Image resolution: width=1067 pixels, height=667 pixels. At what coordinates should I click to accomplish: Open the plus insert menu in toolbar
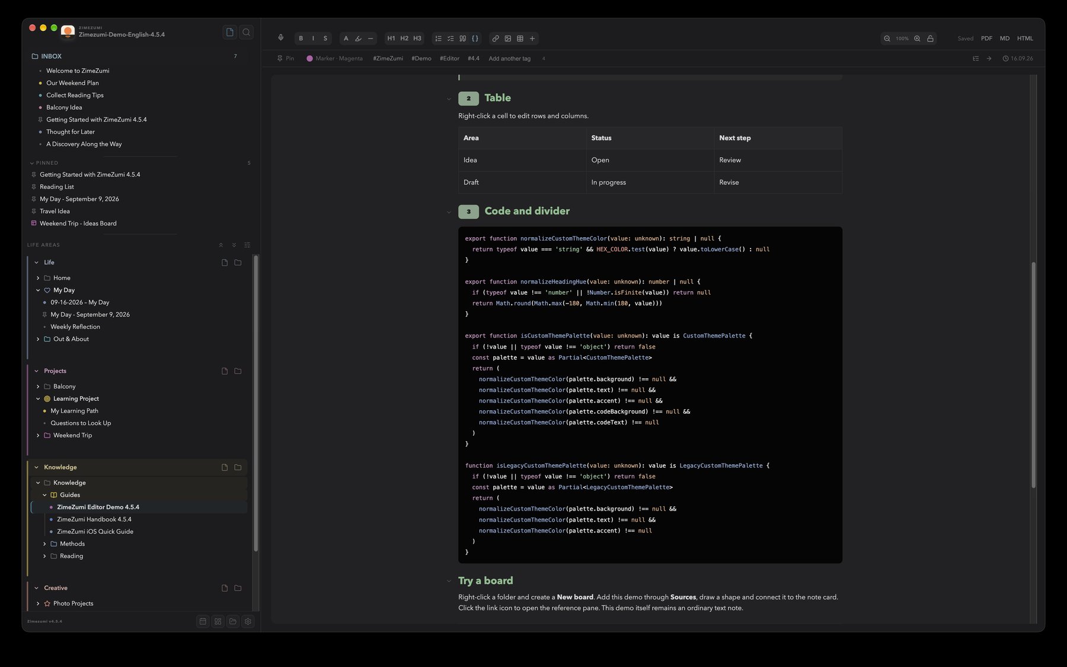[x=532, y=39]
